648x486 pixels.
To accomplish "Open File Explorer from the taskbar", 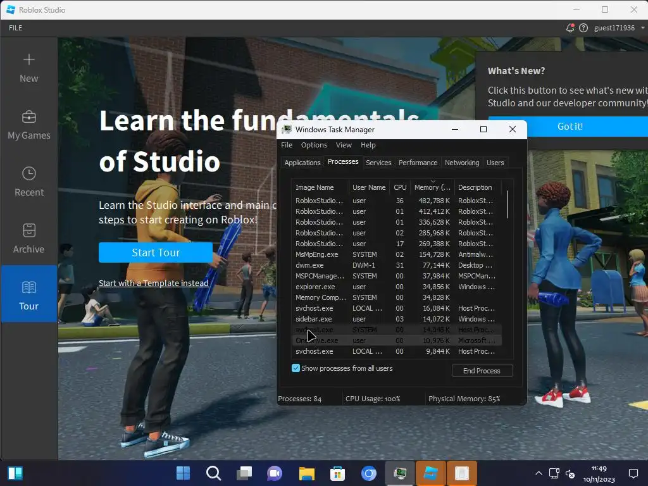I will point(307,473).
